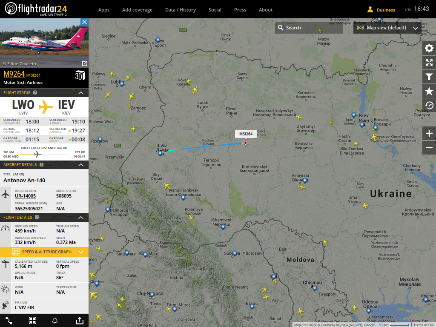Click the share upload icon
This screenshot has height=327, width=436.
point(80,321)
